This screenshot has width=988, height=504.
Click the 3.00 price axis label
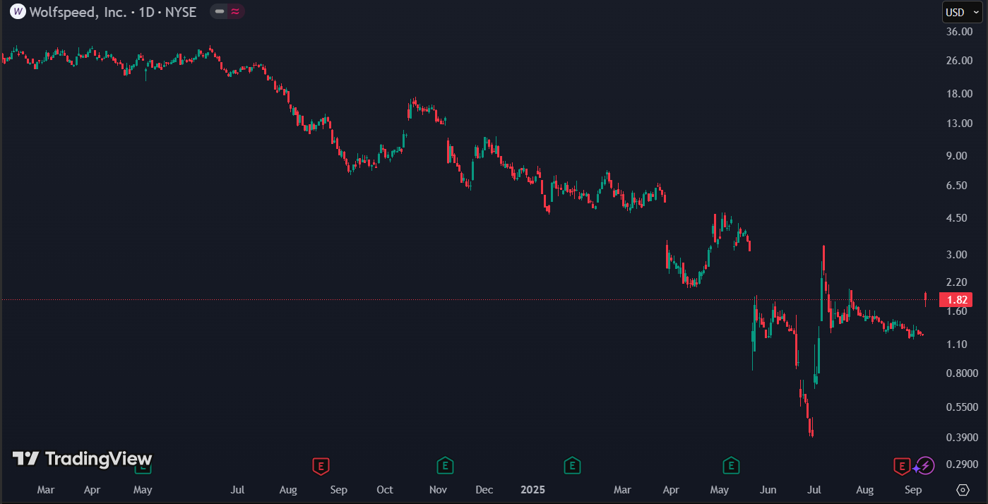(x=956, y=255)
